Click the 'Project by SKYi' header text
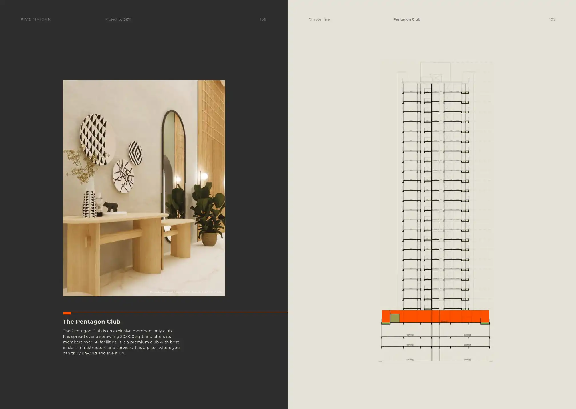576x409 pixels. pos(118,19)
